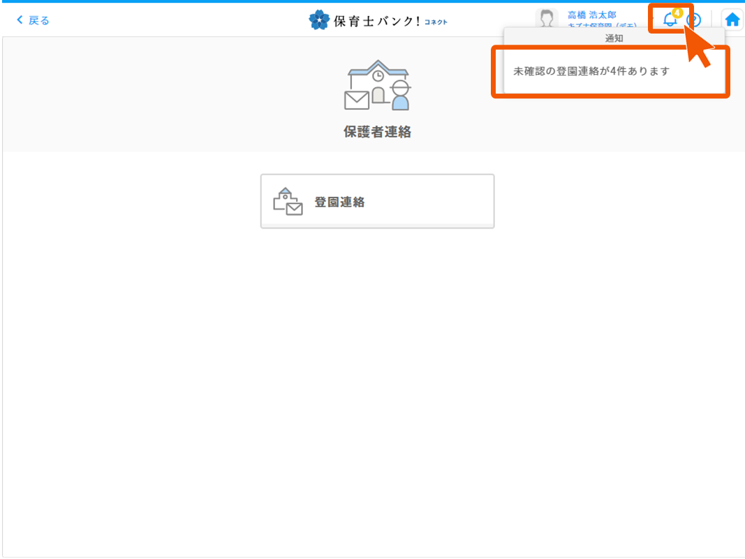Go to home via house icon
The image size is (745, 559).
coord(732,20)
